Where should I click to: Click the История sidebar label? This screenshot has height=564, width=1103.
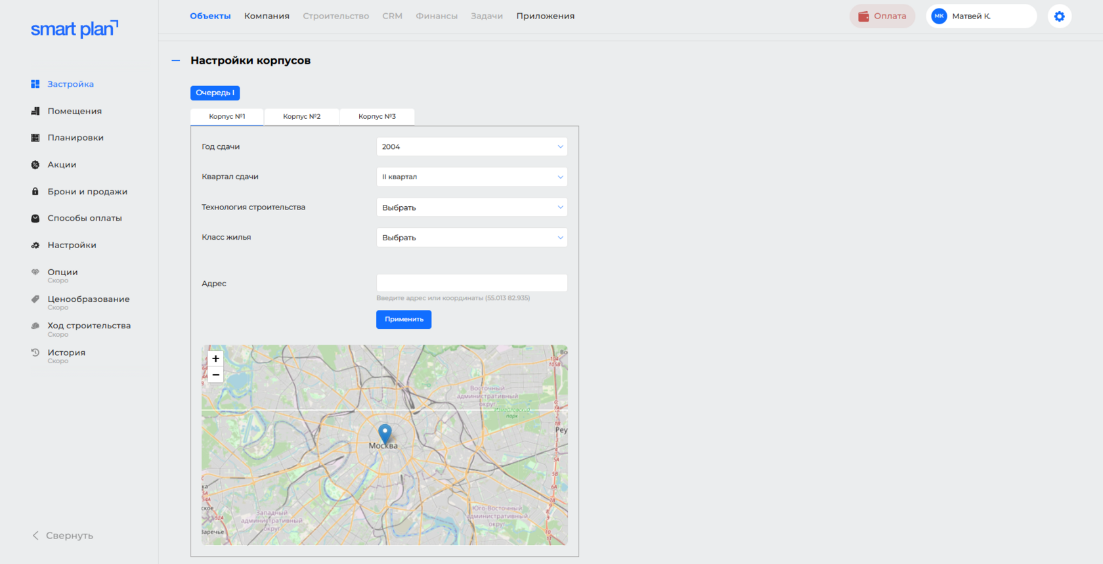66,353
